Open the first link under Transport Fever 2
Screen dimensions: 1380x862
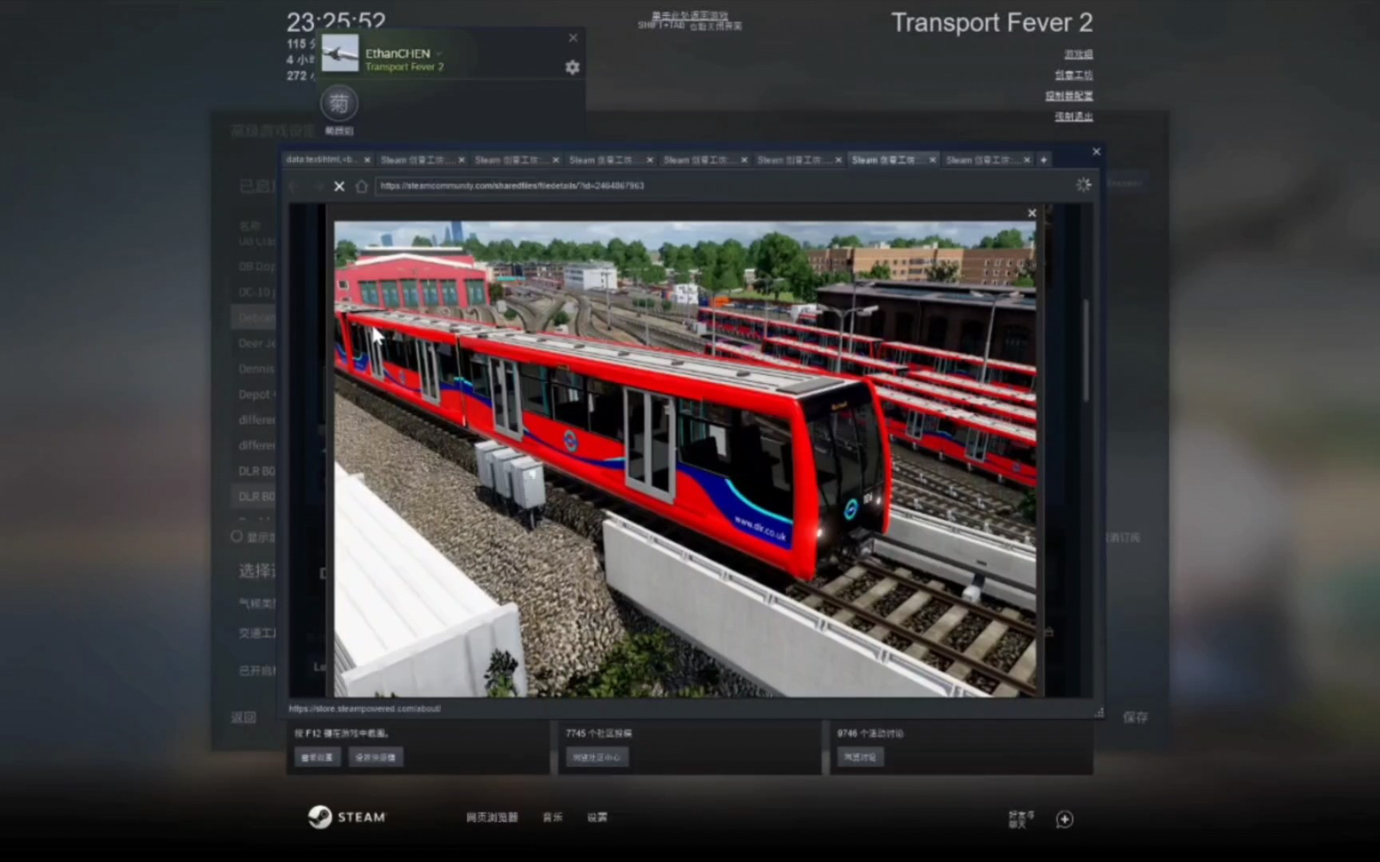(x=1078, y=54)
